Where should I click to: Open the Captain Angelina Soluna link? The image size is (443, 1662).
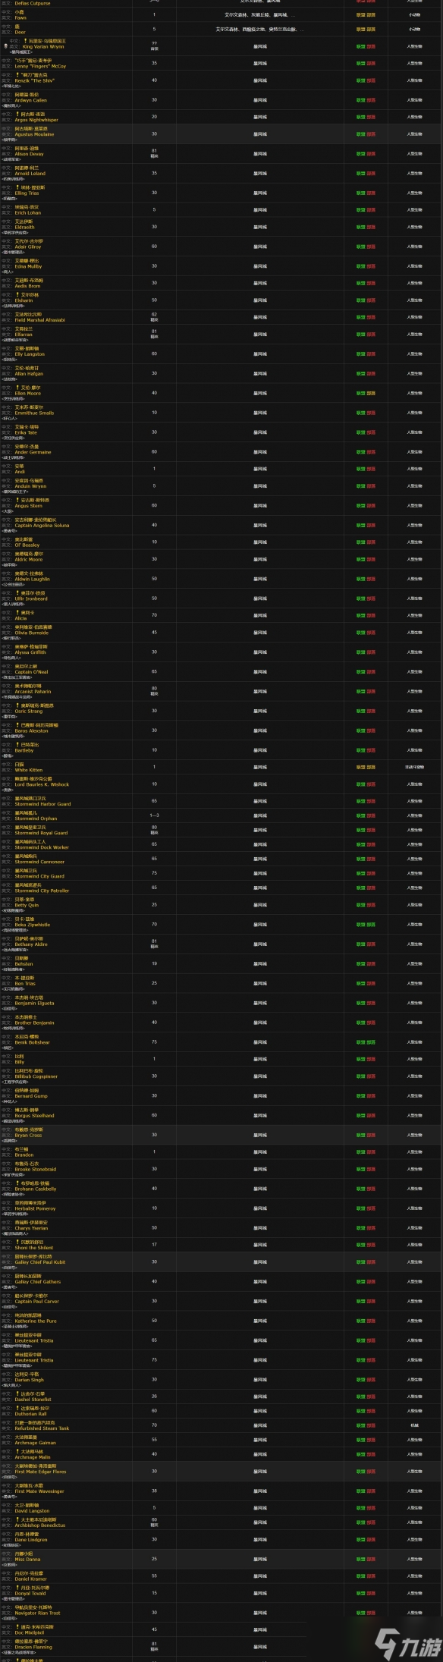point(42,526)
